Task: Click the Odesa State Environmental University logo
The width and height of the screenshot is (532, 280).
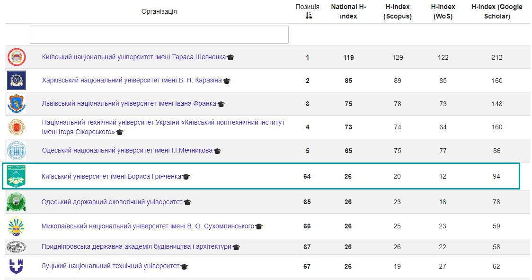Action: click(x=16, y=202)
